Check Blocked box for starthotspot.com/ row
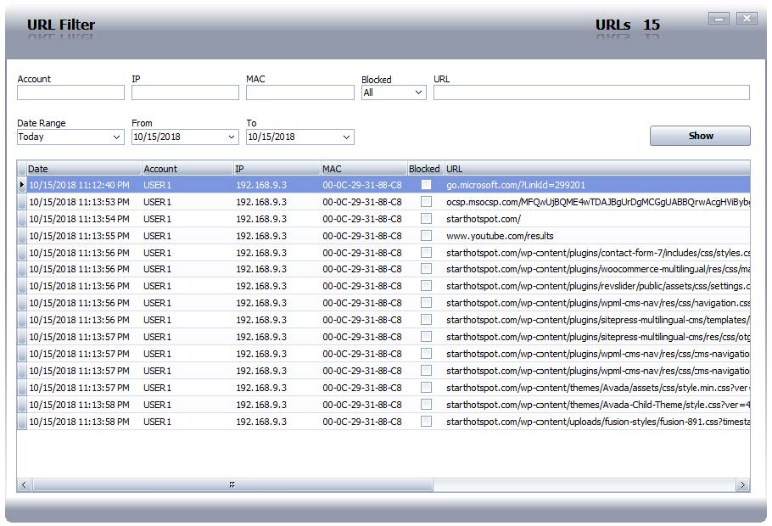The image size is (772, 526). pos(427,218)
